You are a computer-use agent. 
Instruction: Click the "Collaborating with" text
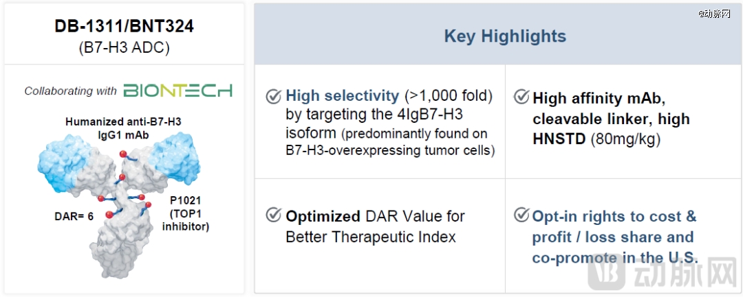(71, 91)
